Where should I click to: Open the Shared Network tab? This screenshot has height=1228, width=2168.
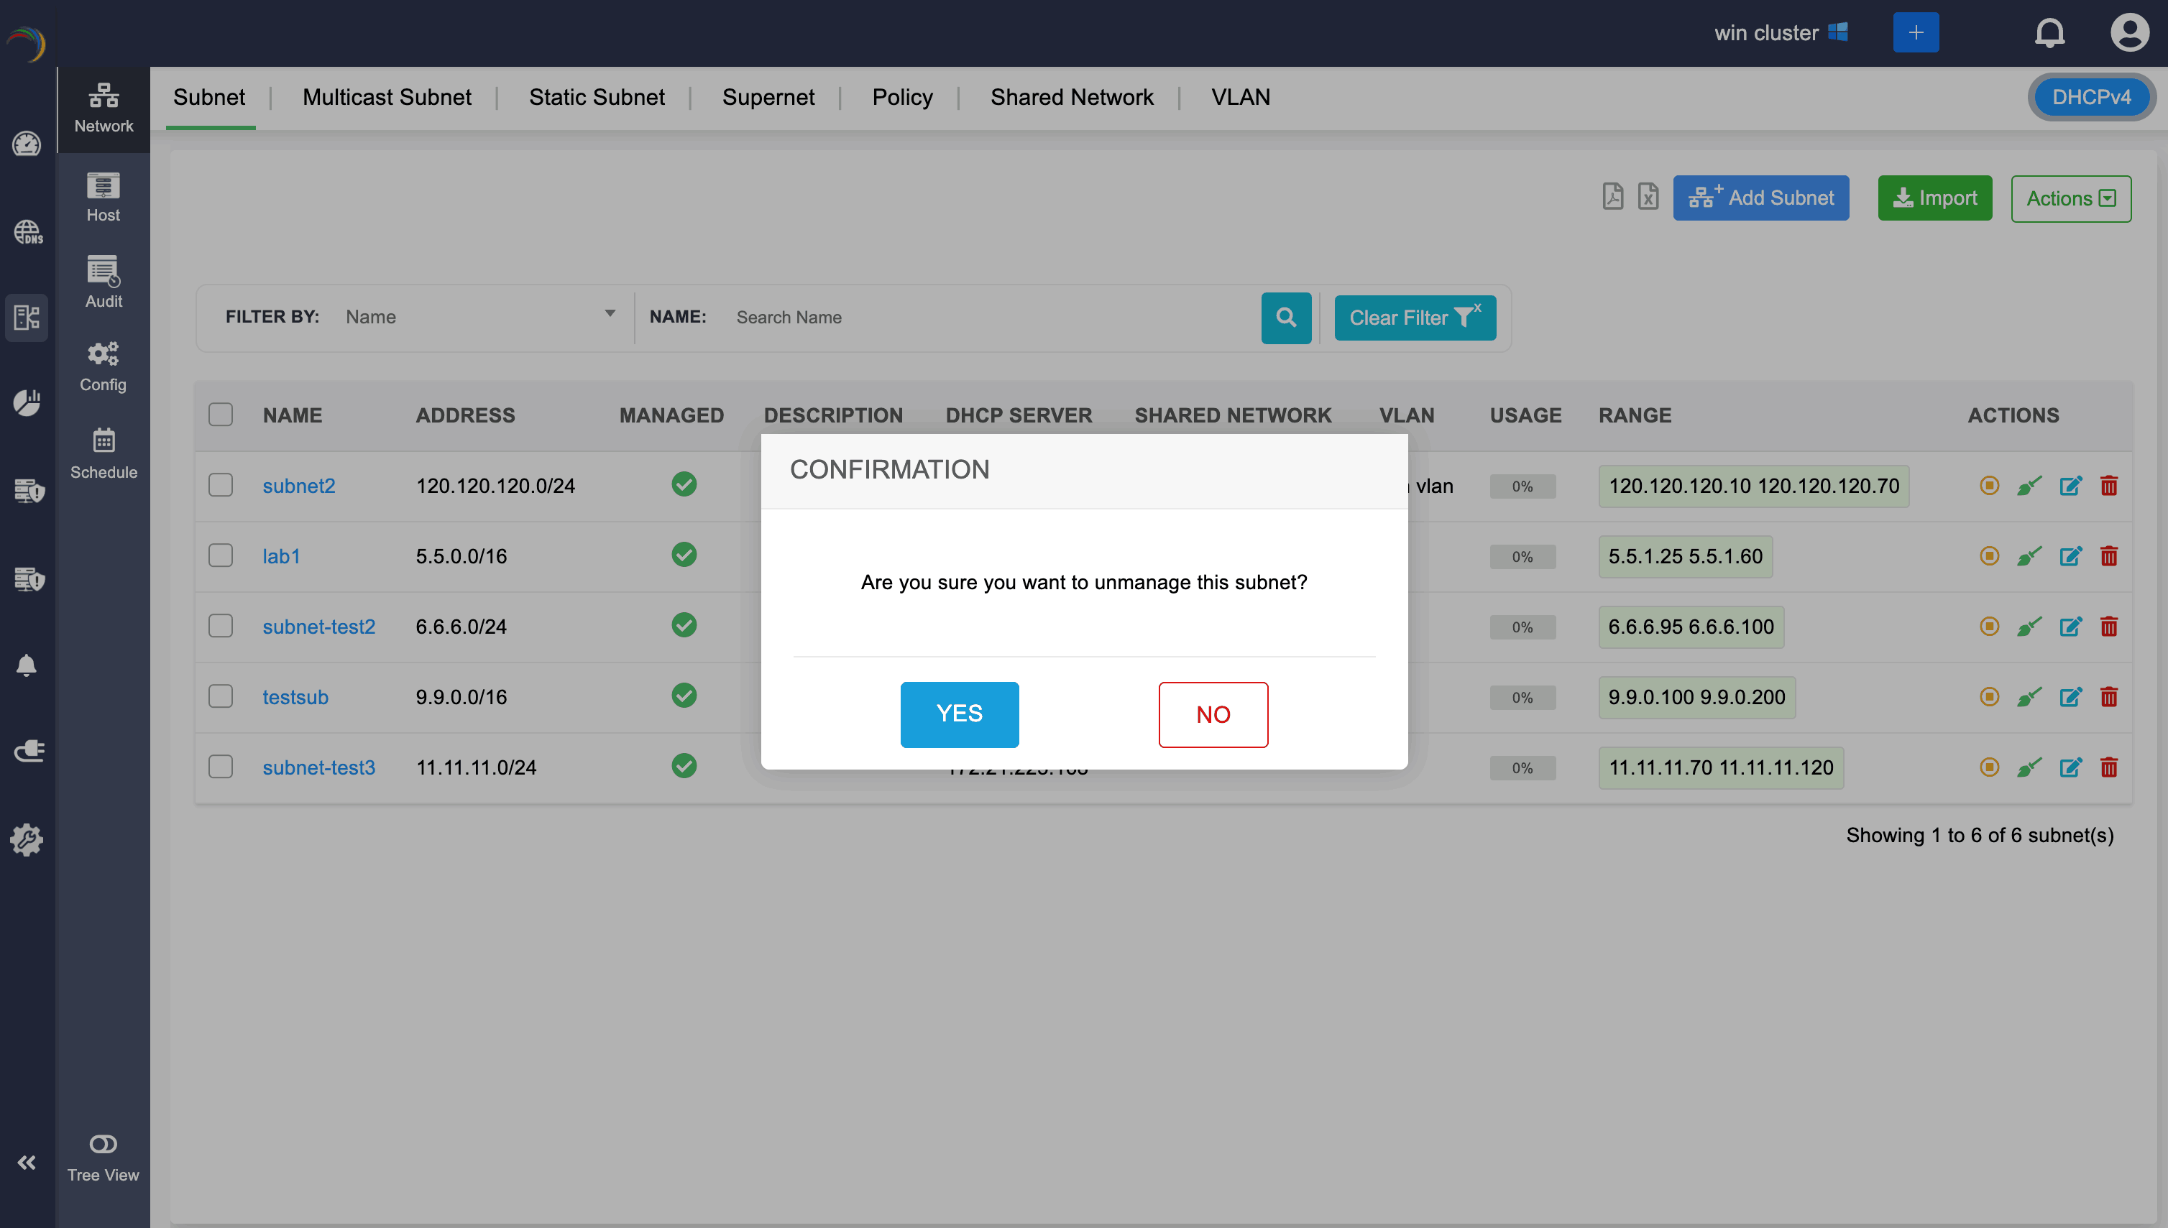tap(1071, 98)
